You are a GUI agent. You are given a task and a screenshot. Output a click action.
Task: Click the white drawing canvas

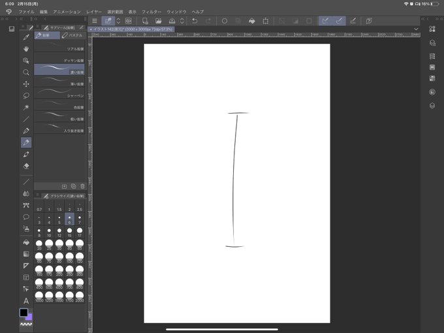click(x=237, y=183)
